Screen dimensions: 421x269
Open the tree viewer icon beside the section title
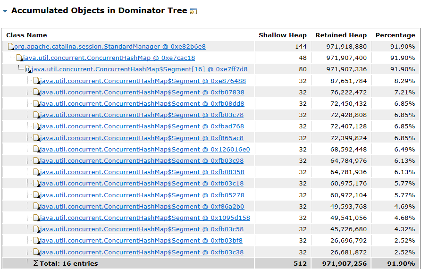tap(194, 11)
